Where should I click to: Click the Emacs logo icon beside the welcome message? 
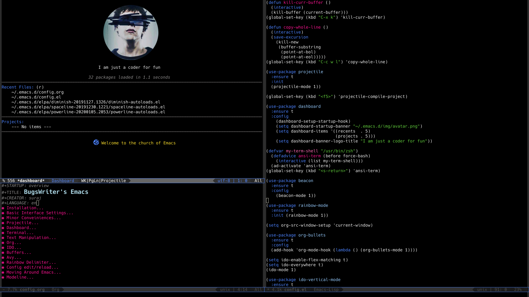tap(96, 142)
